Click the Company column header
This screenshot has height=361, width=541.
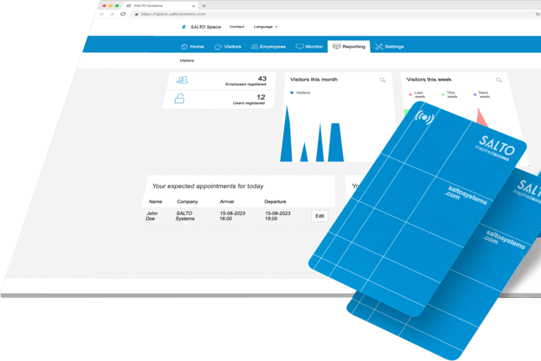click(x=187, y=202)
